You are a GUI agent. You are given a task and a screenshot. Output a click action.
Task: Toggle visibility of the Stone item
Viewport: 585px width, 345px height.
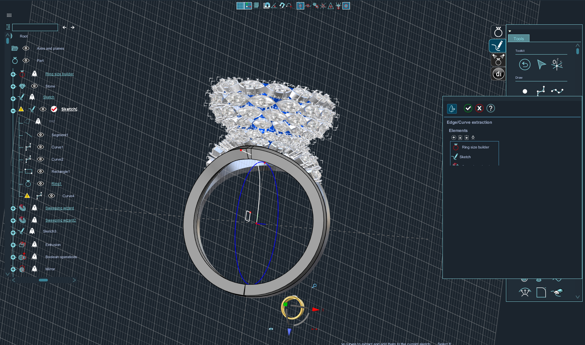(34, 86)
